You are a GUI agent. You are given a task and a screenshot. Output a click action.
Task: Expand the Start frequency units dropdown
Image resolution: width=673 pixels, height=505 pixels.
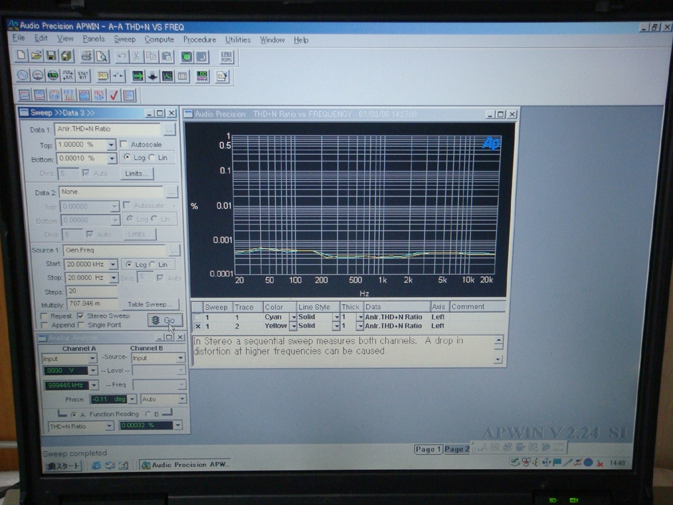click(113, 264)
